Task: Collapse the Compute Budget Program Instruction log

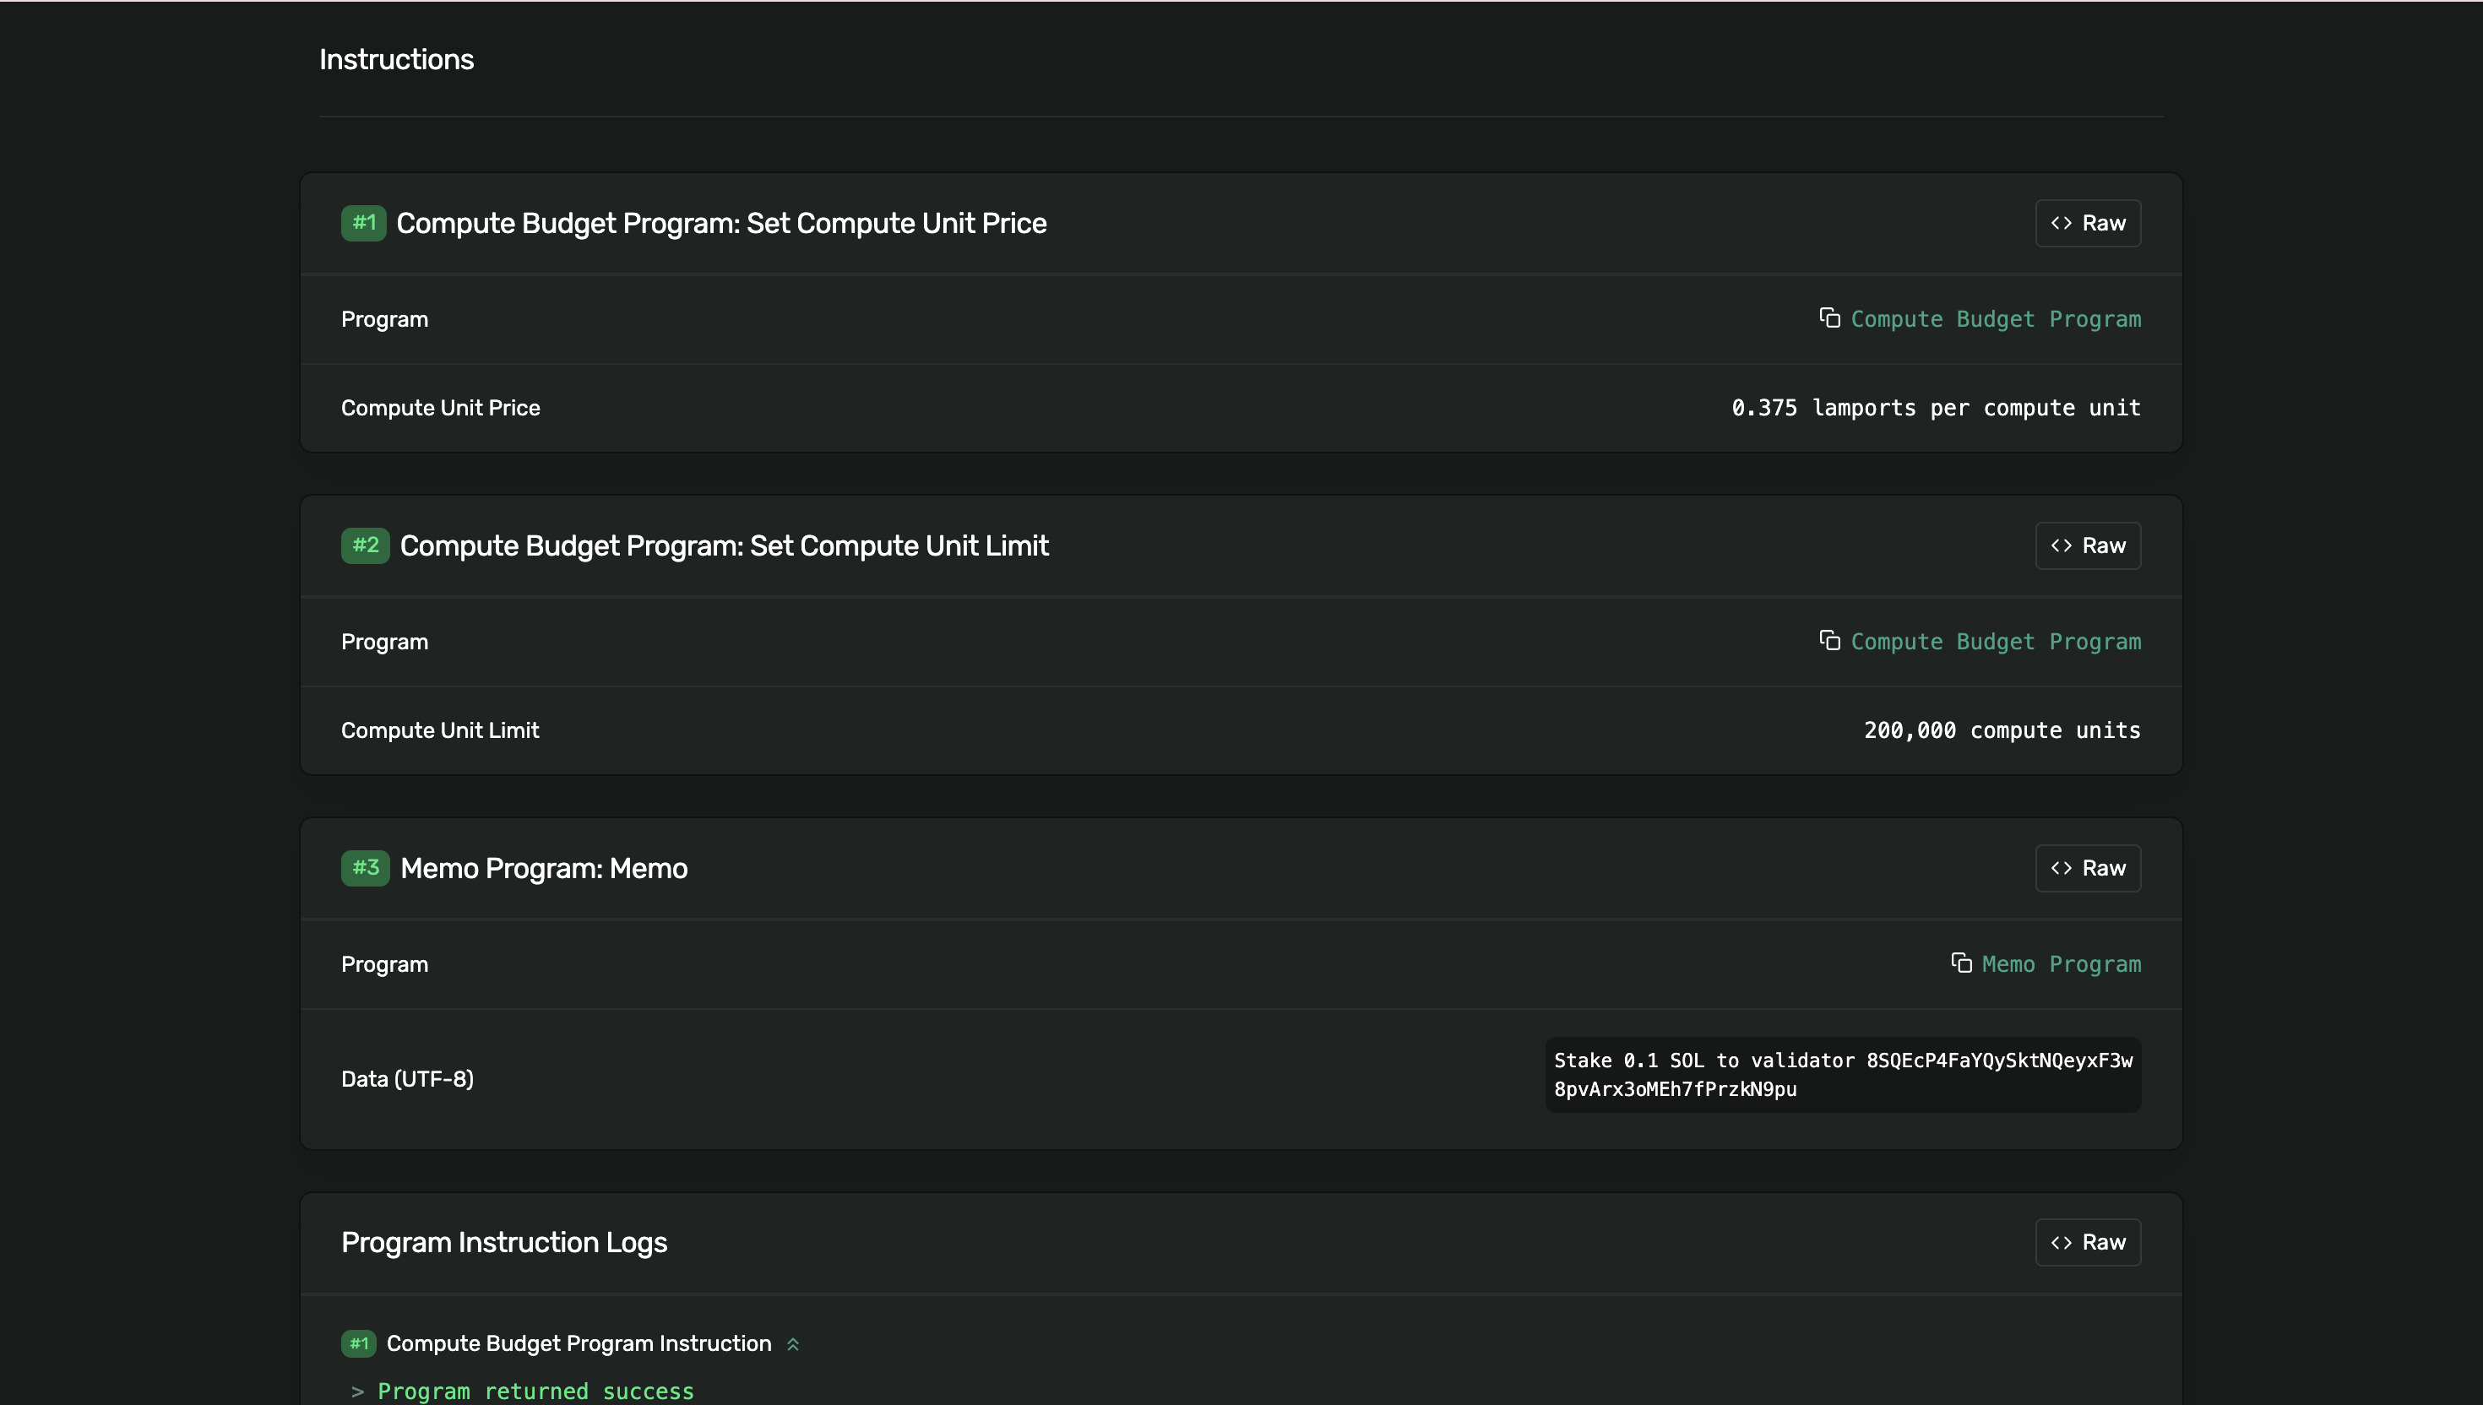Action: coord(793,1344)
